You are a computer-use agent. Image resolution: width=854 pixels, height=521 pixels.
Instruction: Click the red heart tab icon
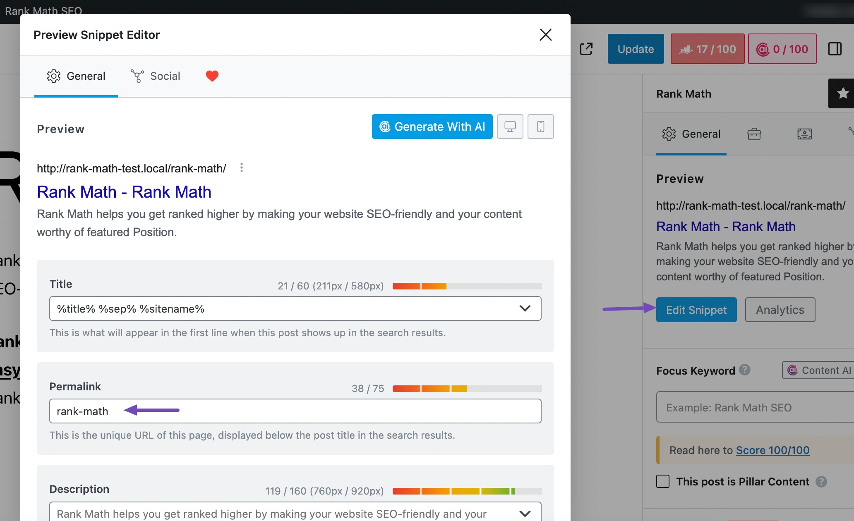pos(212,76)
